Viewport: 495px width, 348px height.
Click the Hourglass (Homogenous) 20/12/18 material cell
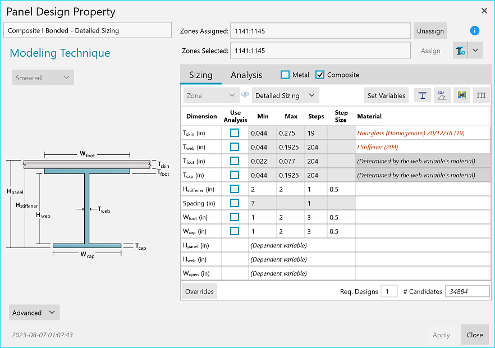(423, 133)
